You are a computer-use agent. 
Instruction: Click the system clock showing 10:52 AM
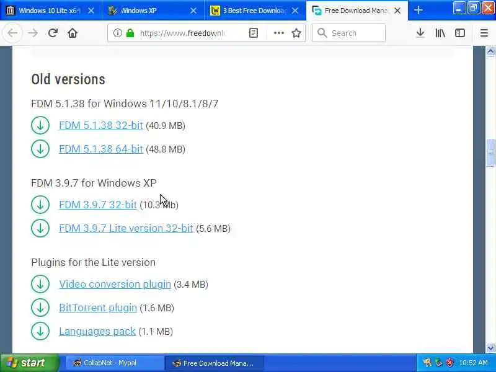click(x=473, y=363)
